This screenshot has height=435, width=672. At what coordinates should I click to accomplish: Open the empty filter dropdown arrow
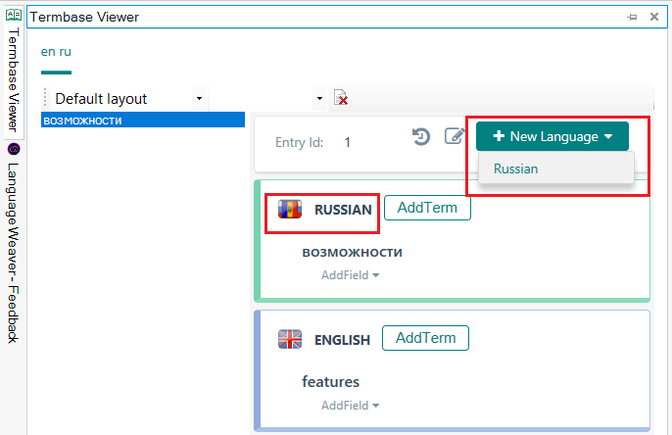319,99
